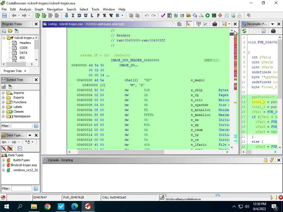Screen dimensions: 283x212
Task: Expand the Imports node
Action: pyautogui.click(x=3, y=93)
